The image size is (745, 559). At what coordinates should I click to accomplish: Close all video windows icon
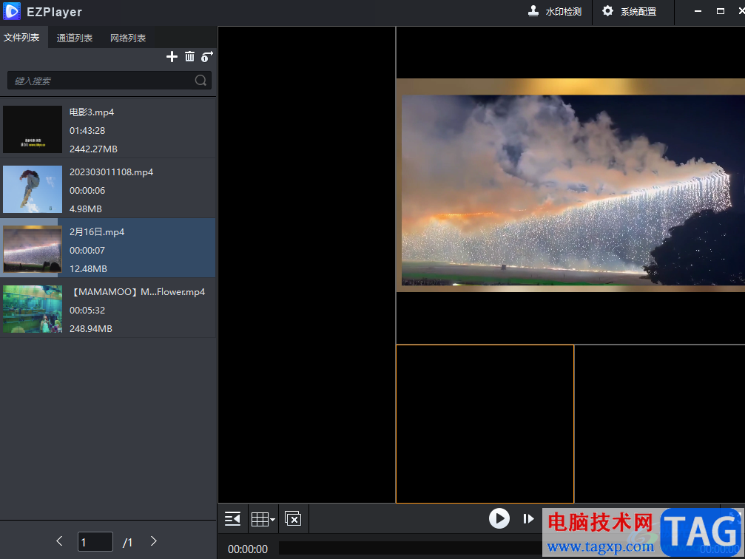pyautogui.click(x=293, y=519)
